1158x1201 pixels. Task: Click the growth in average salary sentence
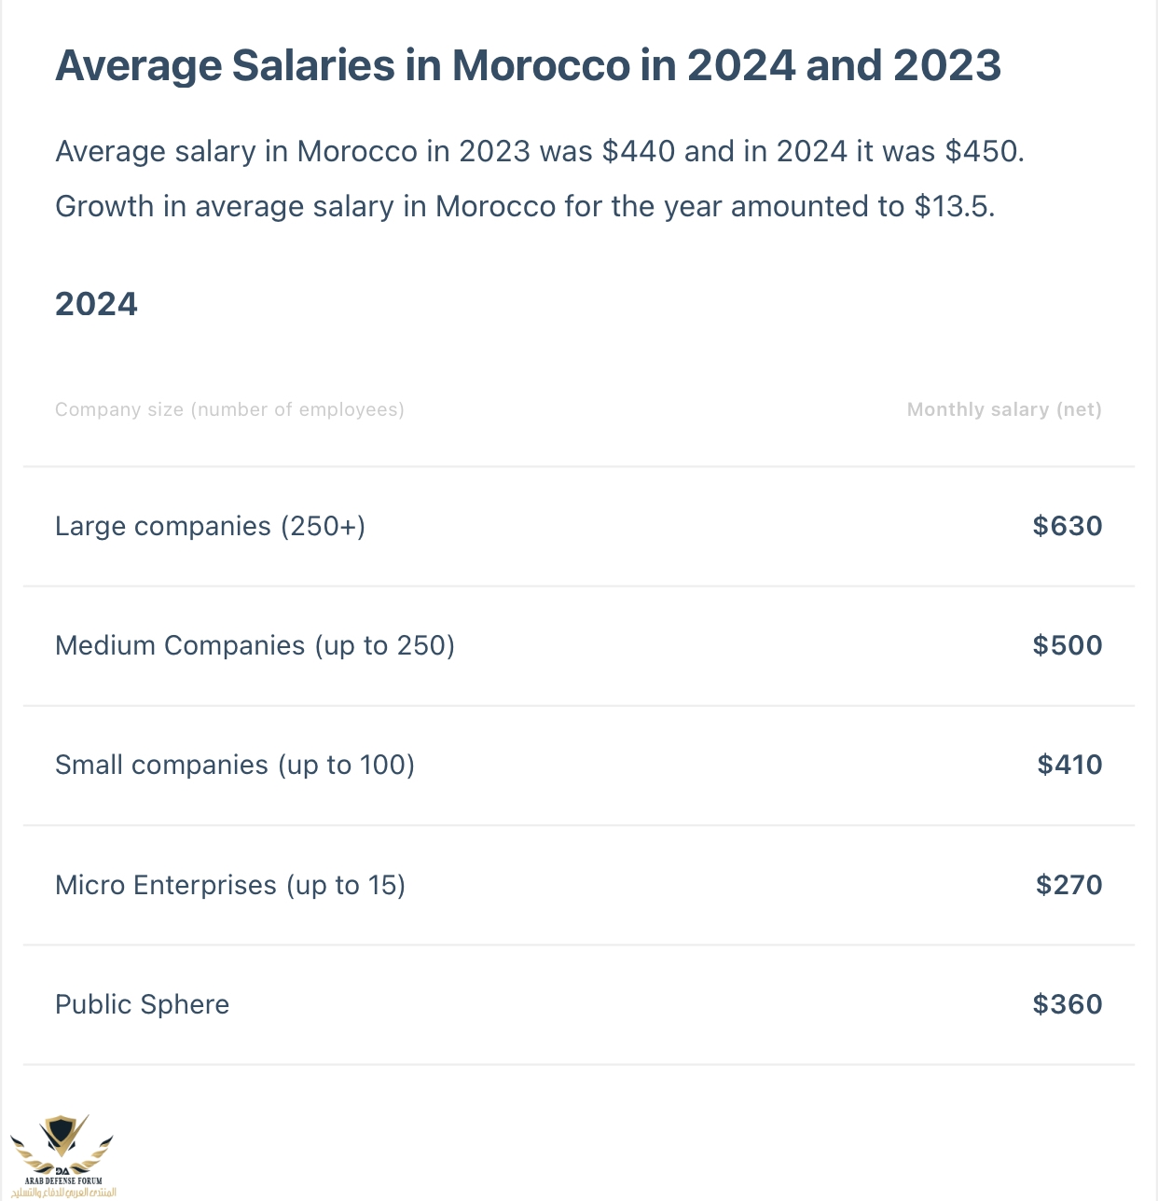pyautogui.click(x=525, y=206)
